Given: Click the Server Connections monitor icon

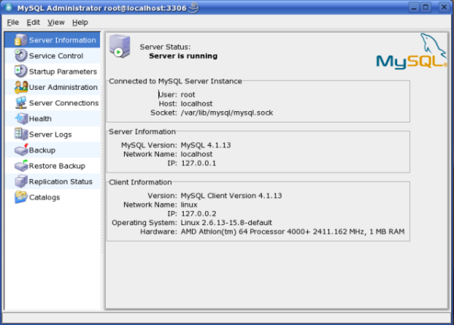Looking at the screenshot, I should pos(21,103).
